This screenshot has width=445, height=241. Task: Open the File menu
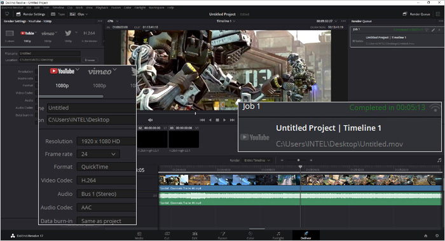tap(29, 8)
